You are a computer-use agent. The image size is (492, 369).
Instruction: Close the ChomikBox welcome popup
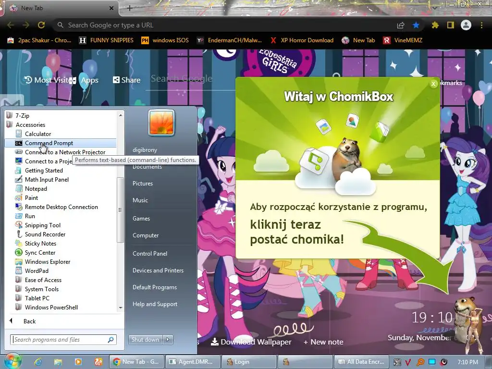coord(434,84)
